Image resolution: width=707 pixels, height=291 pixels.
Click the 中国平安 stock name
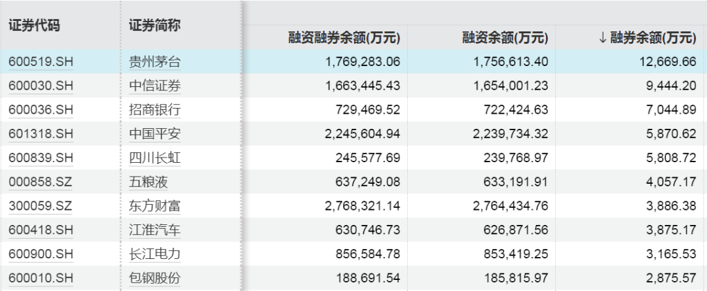click(154, 134)
